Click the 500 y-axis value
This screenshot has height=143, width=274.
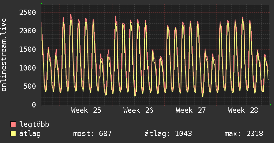[x=30, y=86]
